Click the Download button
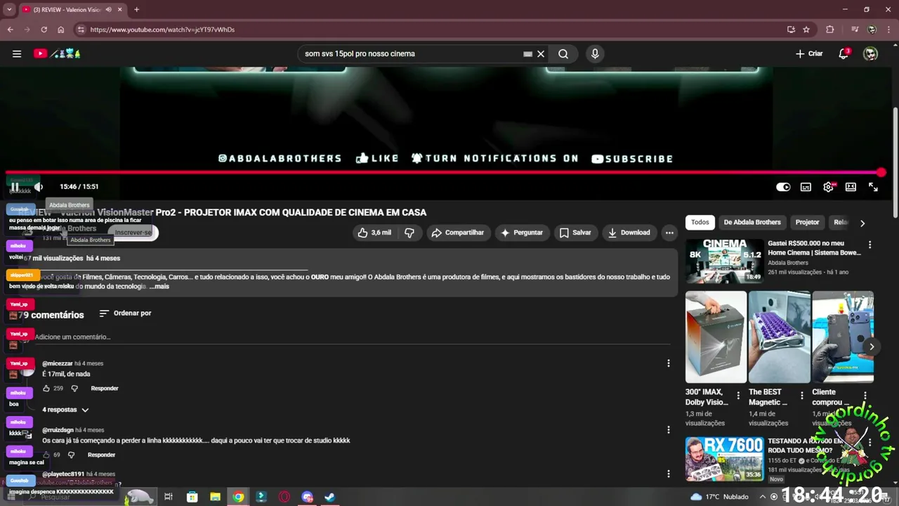899x506 pixels. coord(629,233)
